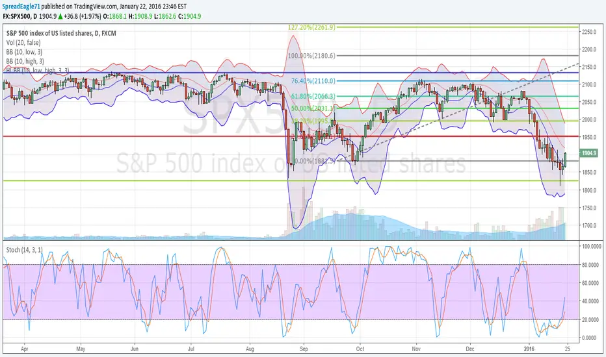
Task: Click the 50.00%(2031.1) Fibonacci level label
Action: coord(313,108)
